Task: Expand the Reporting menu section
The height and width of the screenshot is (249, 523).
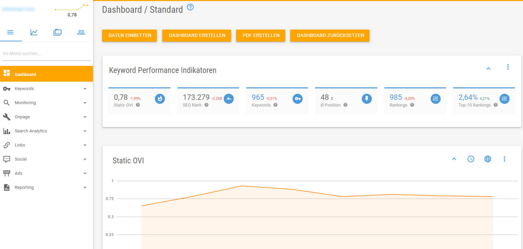Action: click(x=85, y=188)
